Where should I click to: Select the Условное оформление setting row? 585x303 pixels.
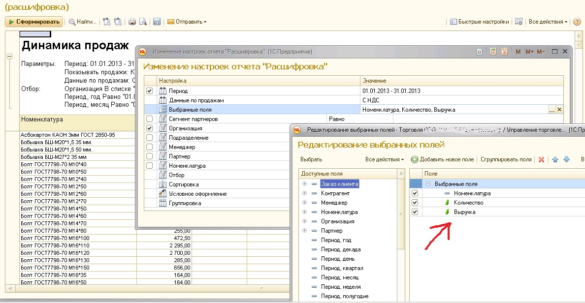point(217,193)
